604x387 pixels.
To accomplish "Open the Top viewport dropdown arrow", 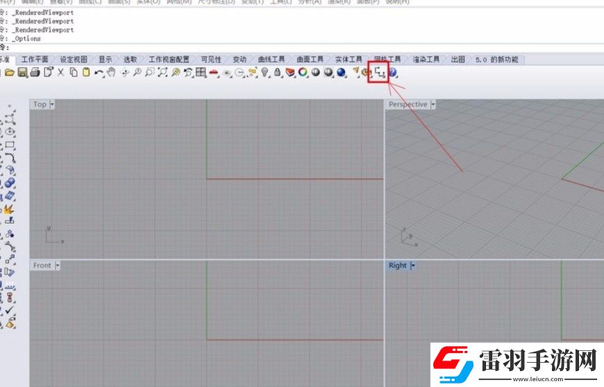I will 52,104.
